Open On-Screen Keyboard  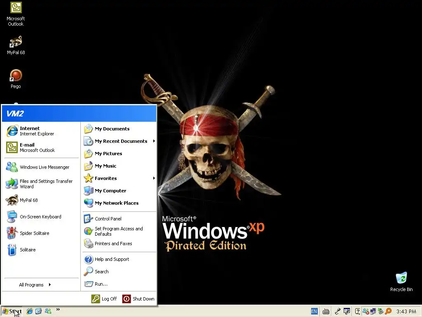[42, 217]
